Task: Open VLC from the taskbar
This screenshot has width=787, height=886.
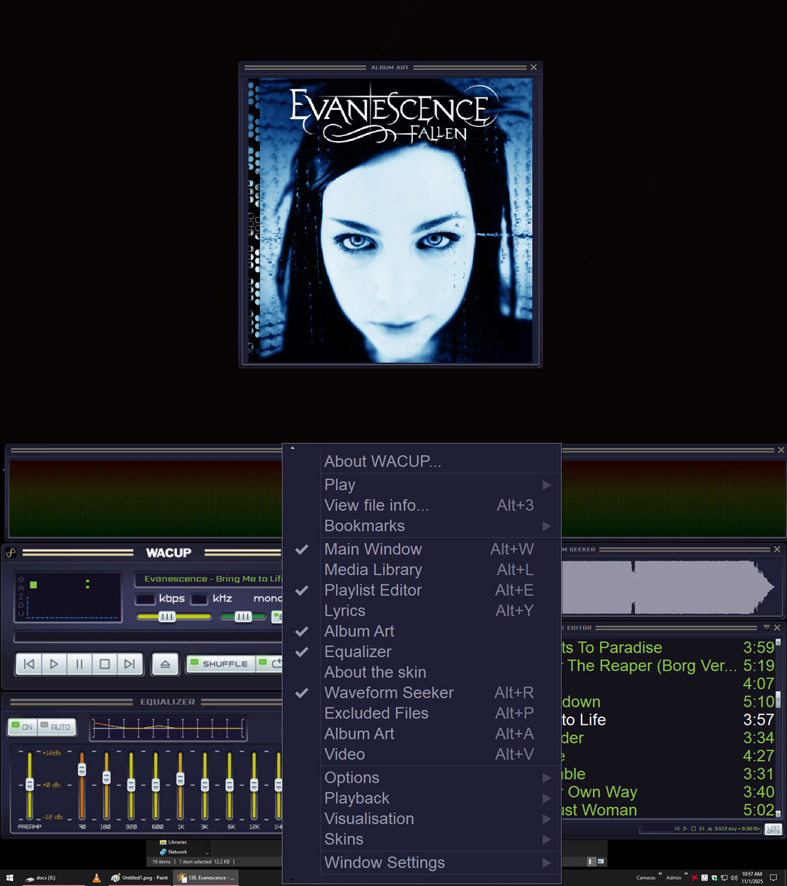Action: (x=96, y=877)
